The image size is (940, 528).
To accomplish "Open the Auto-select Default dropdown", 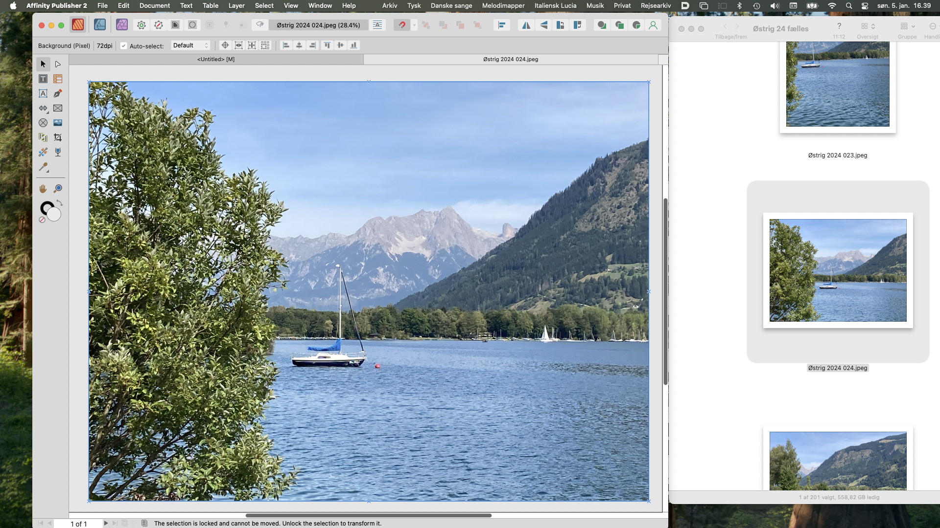I will 190,45.
